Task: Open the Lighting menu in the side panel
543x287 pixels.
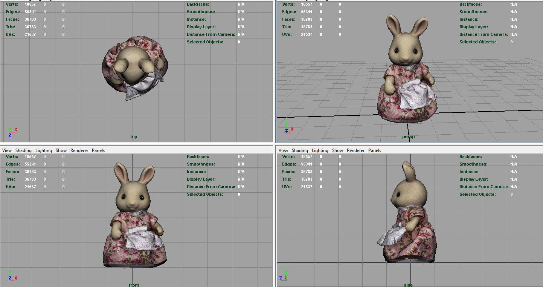Action: 320,150
